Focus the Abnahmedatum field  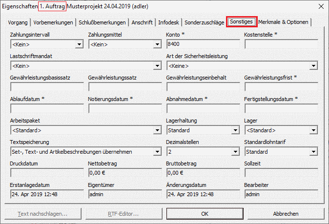[x=203, y=109]
